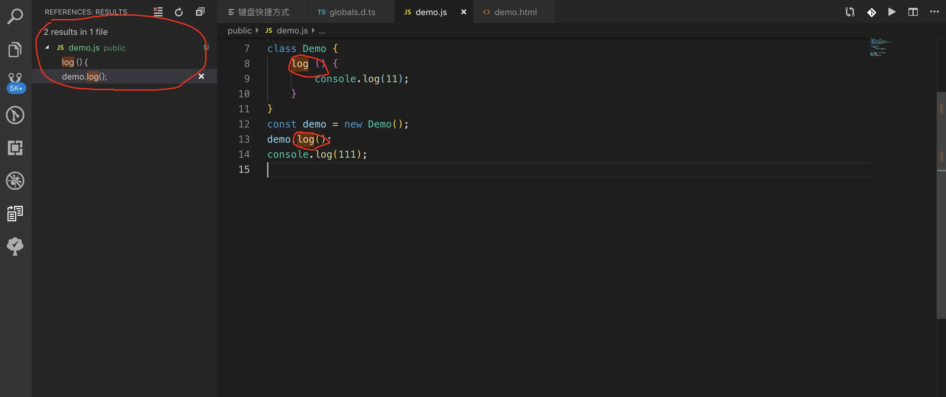946x397 pixels.
Task: Switch to the globals.d.ts tab
Action: tap(352, 12)
